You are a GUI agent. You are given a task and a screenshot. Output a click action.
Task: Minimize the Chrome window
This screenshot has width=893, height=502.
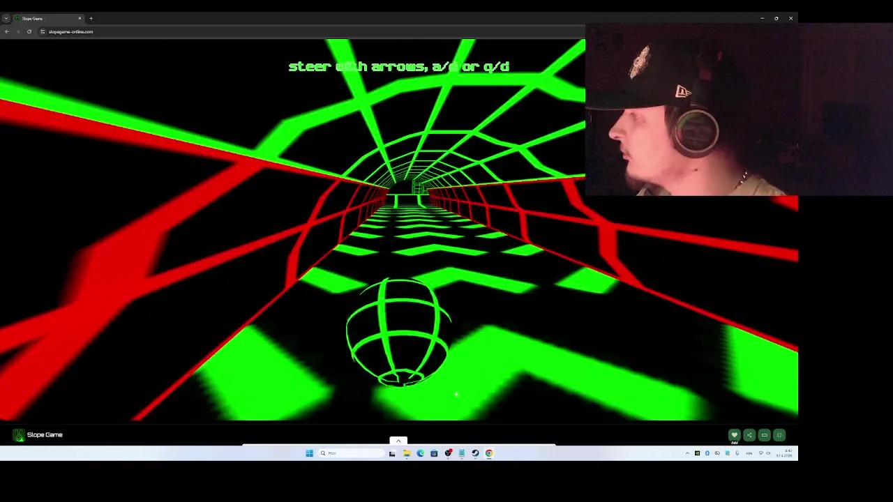762,18
